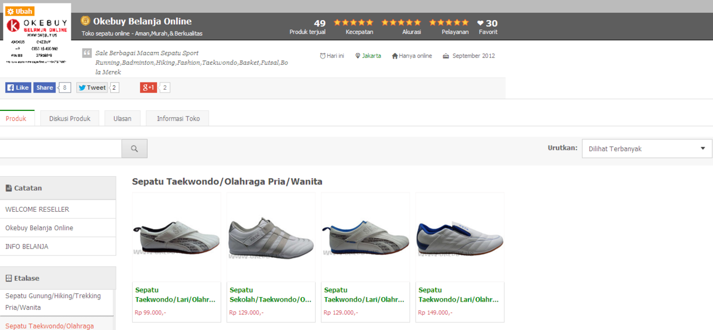Click the Facebook Like button
Viewport: 713px width, 330px height.
coord(18,88)
